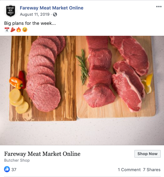Click the Fareway Meat Market Online card headline

pyautogui.click(x=42, y=154)
